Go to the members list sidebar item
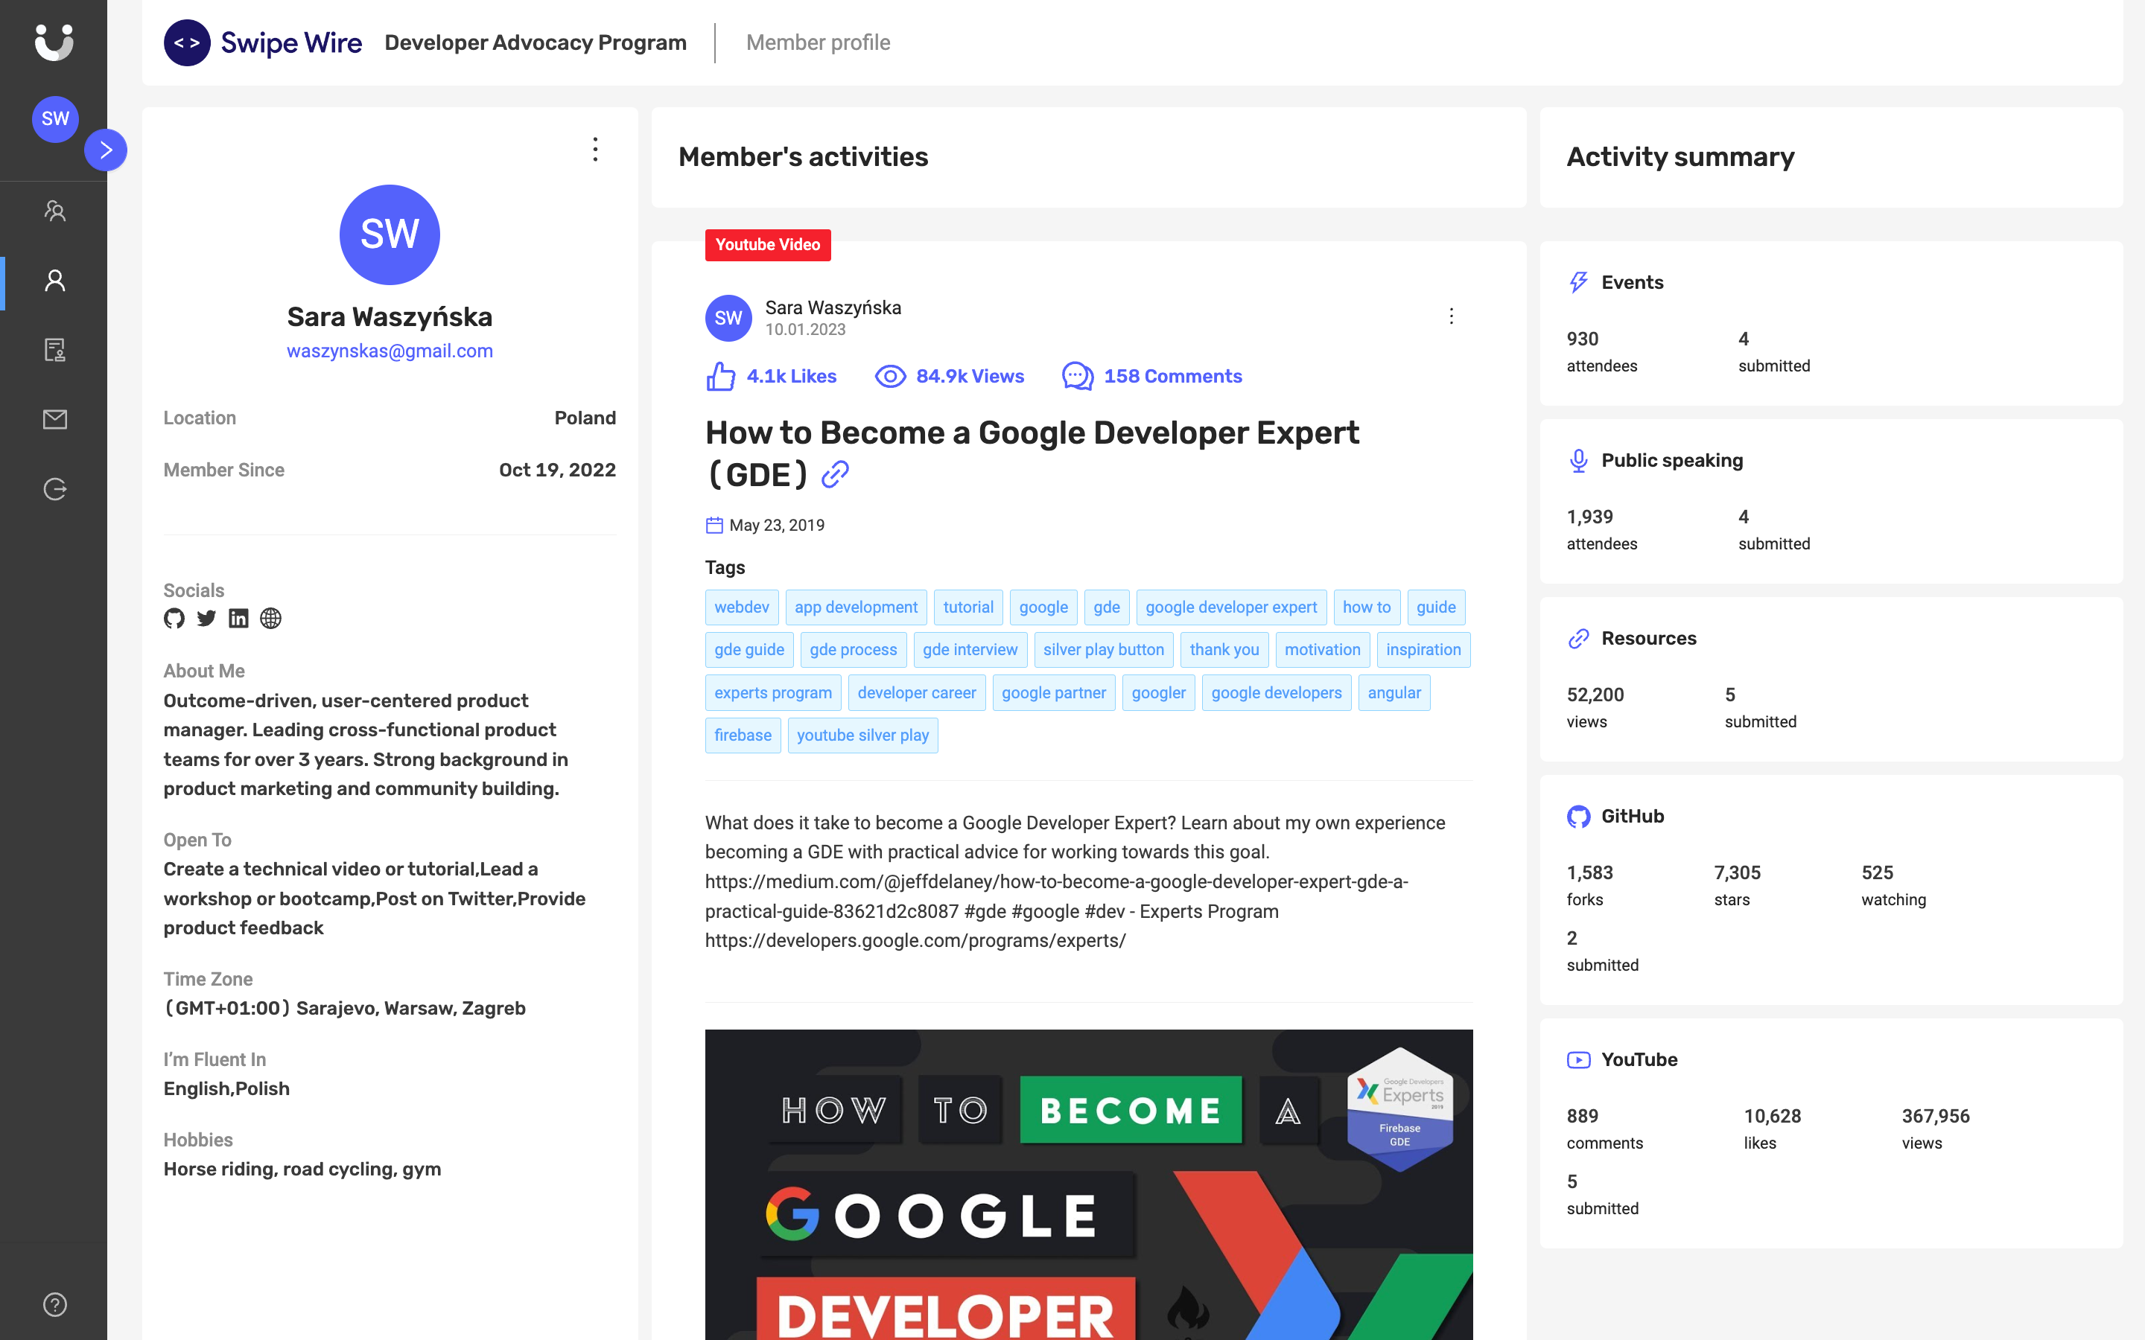Image resolution: width=2145 pixels, height=1340 pixels. tap(55, 211)
